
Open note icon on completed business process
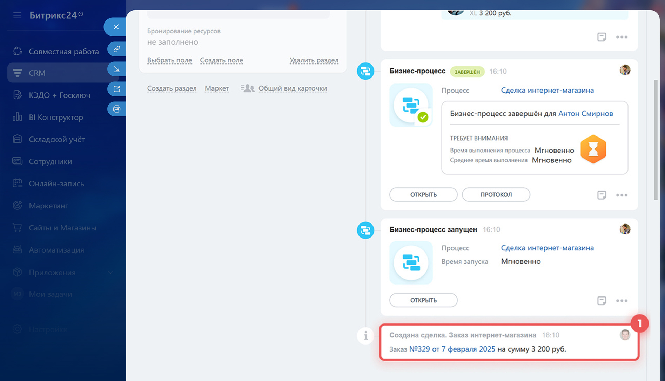coord(602,195)
